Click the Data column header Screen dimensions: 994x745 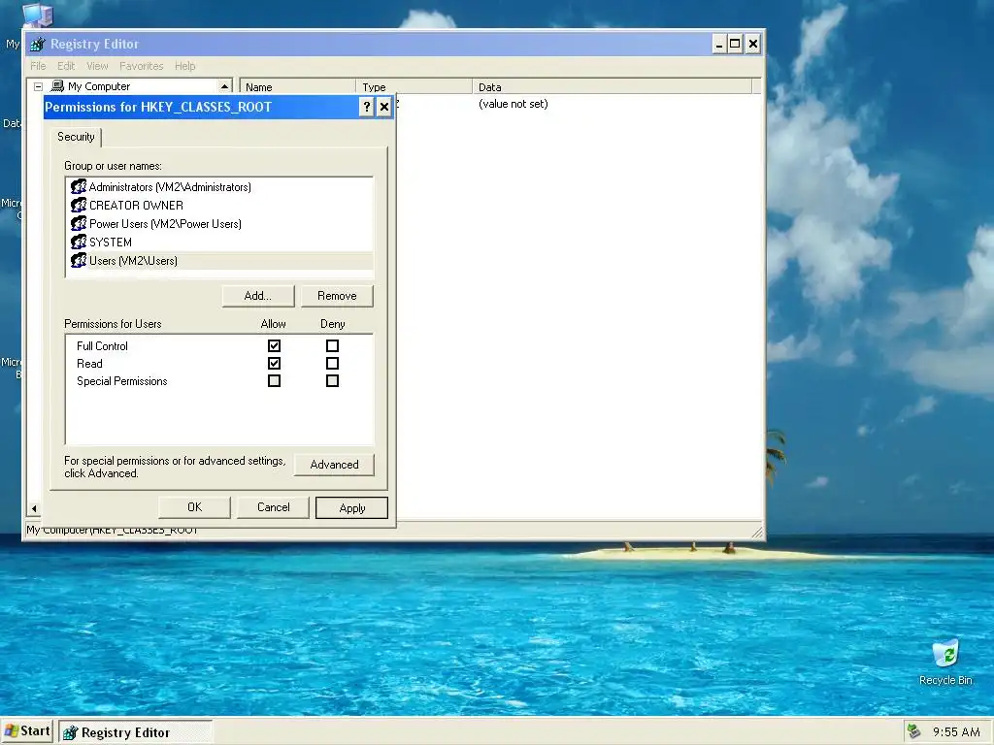pyautogui.click(x=613, y=86)
